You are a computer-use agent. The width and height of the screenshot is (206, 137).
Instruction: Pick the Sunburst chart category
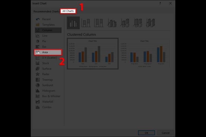pyautogui.click(x=48, y=85)
